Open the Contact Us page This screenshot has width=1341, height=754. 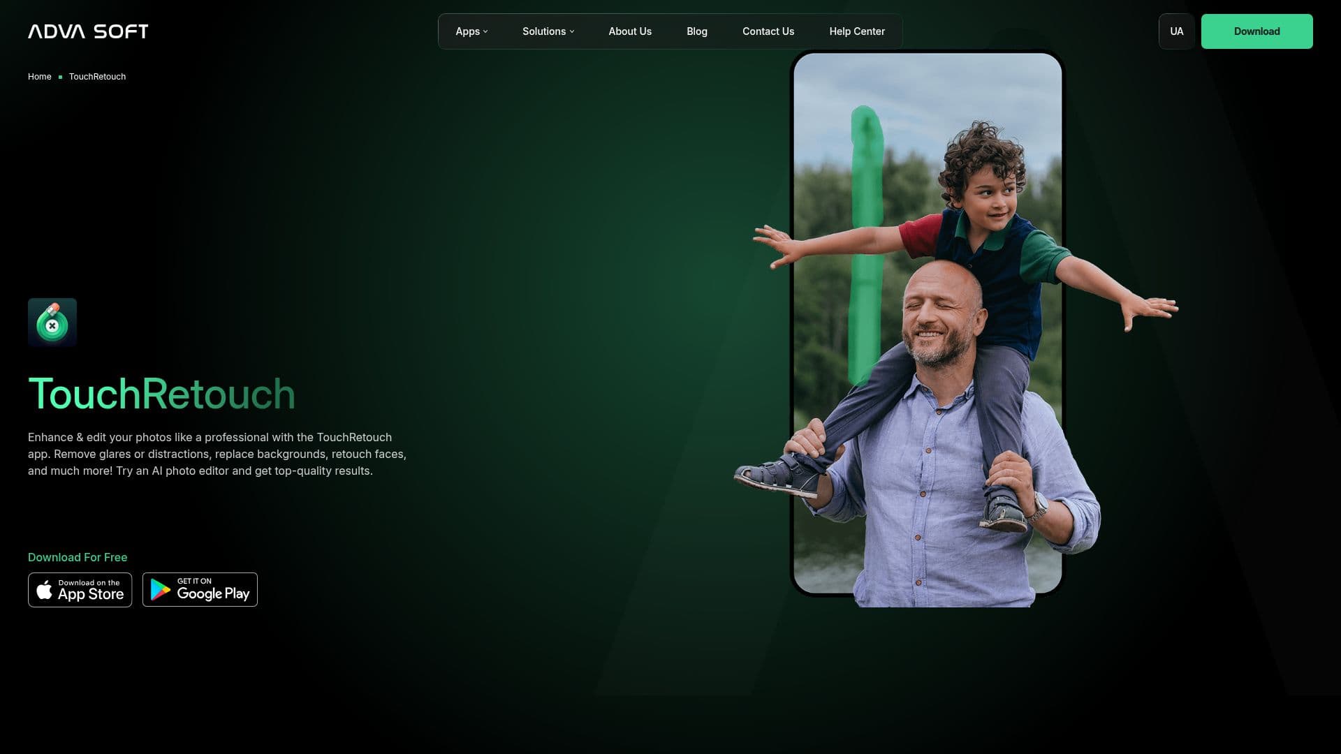(768, 31)
